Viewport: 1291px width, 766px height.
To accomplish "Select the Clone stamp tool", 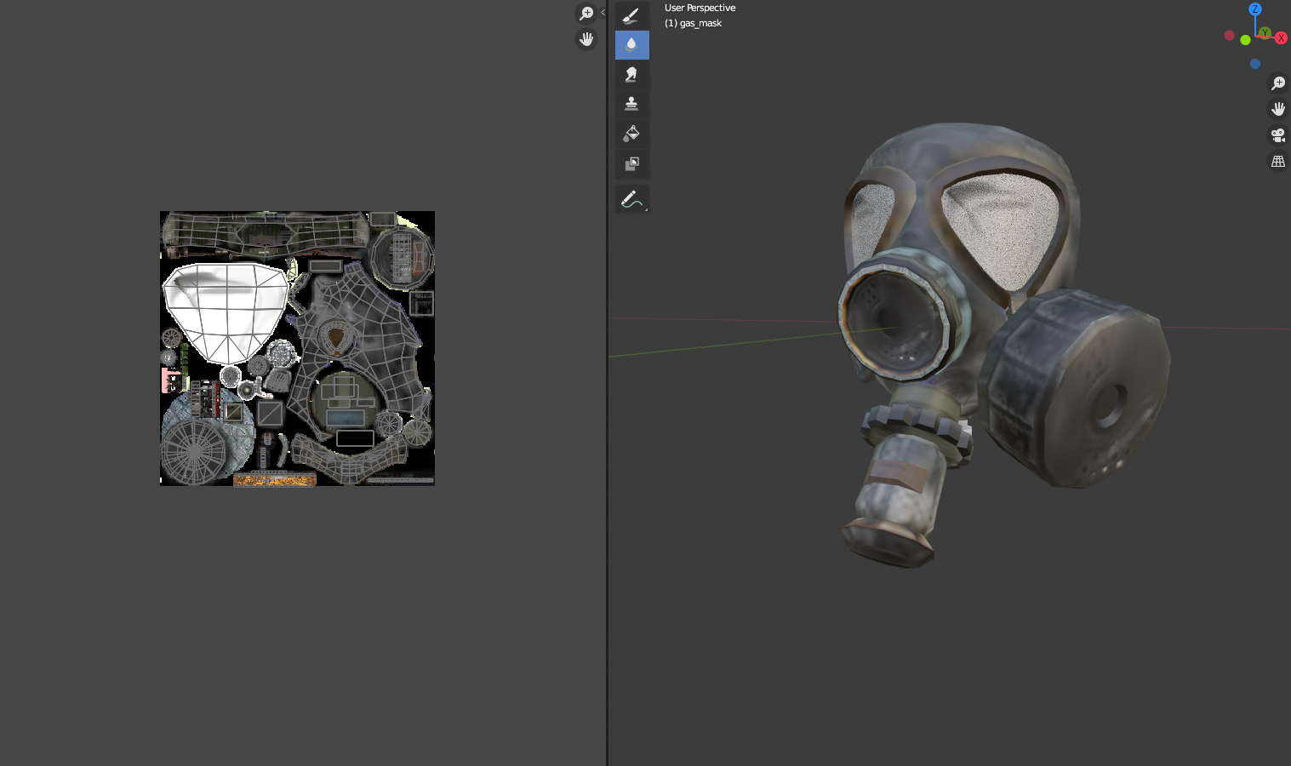I will pyautogui.click(x=631, y=103).
